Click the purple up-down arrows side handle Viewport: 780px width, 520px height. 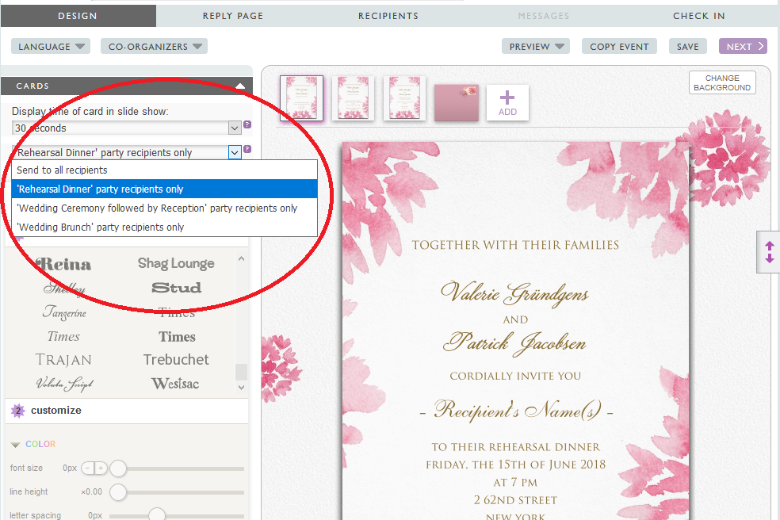[x=769, y=253]
